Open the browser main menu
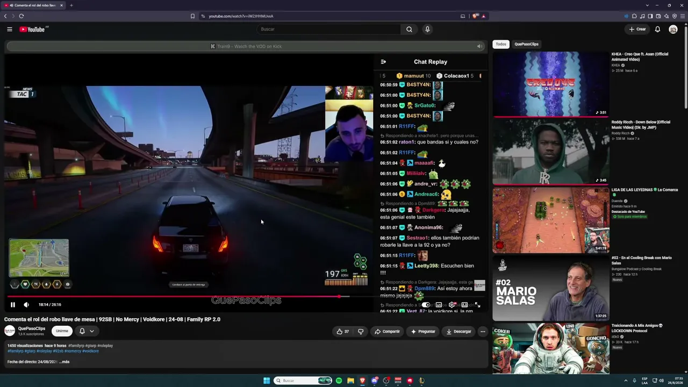This screenshot has height=387, width=688. coord(683,16)
